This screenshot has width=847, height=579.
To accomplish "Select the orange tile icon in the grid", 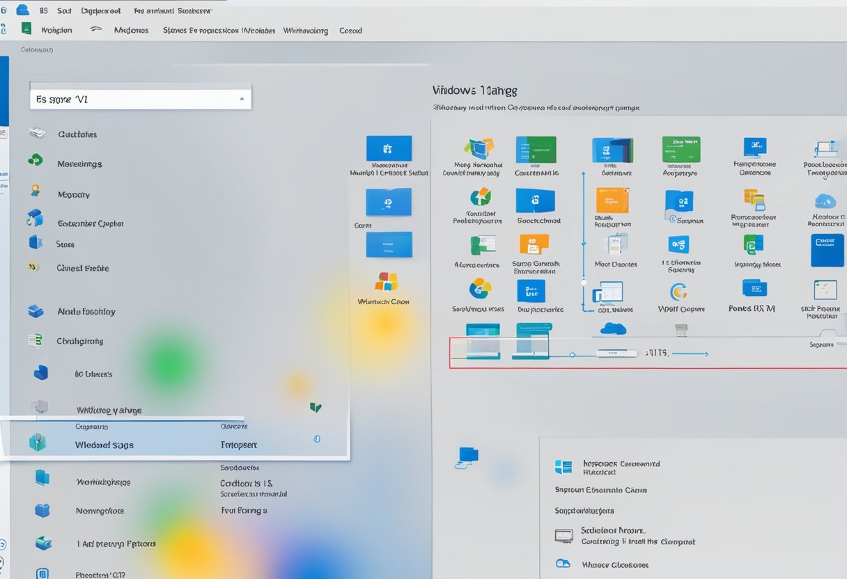I will (x=612, y=200).
